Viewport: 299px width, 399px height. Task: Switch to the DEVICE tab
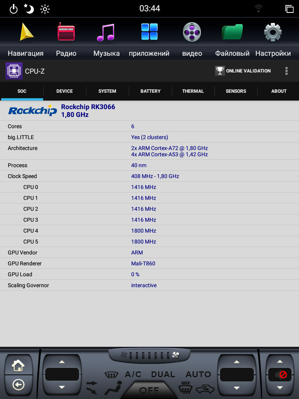click(65, 91)
